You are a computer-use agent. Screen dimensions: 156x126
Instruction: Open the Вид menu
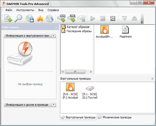(41, 10)
